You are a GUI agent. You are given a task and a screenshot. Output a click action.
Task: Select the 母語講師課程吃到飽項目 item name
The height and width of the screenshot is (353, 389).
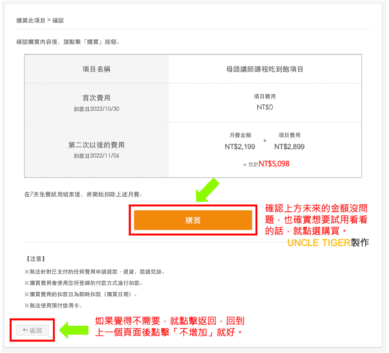tap(264, 69)
